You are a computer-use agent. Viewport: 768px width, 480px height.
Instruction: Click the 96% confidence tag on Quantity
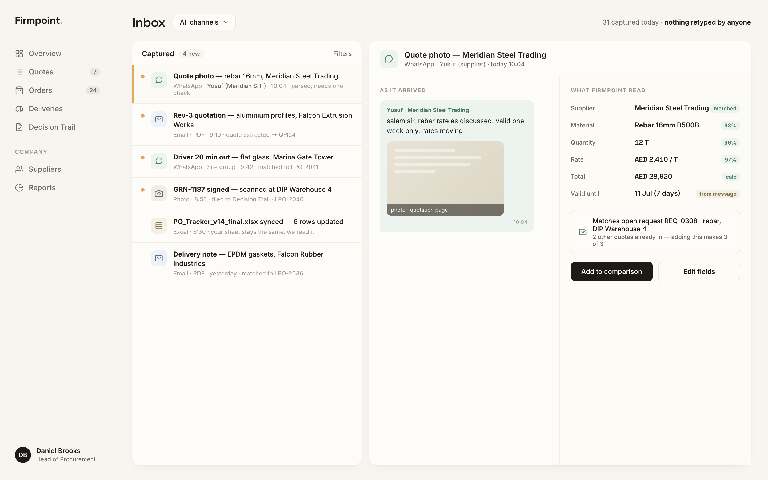(730, 143)
